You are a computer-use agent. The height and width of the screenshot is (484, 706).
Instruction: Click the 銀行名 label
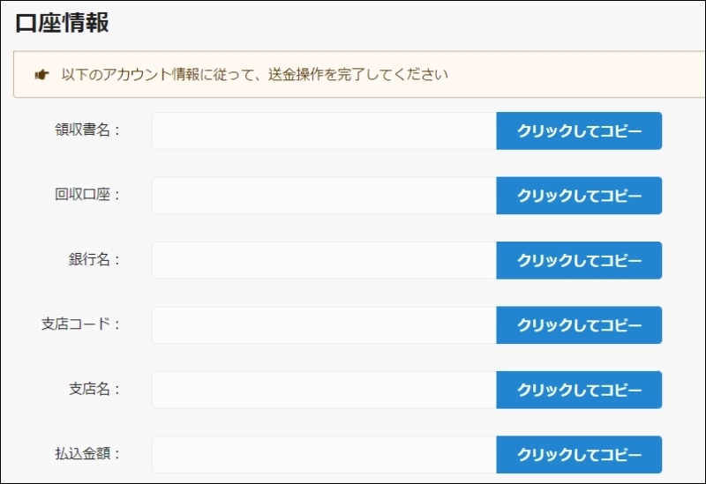(x=94, y=260)
